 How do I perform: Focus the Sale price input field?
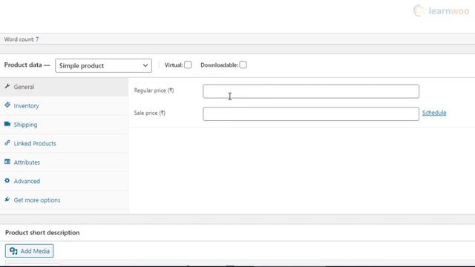click(311, 113)
